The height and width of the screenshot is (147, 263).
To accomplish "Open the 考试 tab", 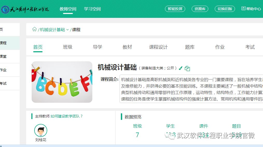I will (250, 47).
